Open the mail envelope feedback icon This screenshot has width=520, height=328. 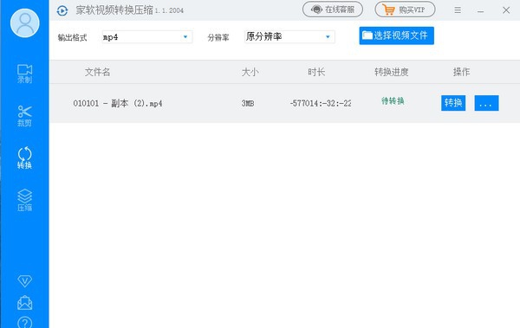pos(24,303)
